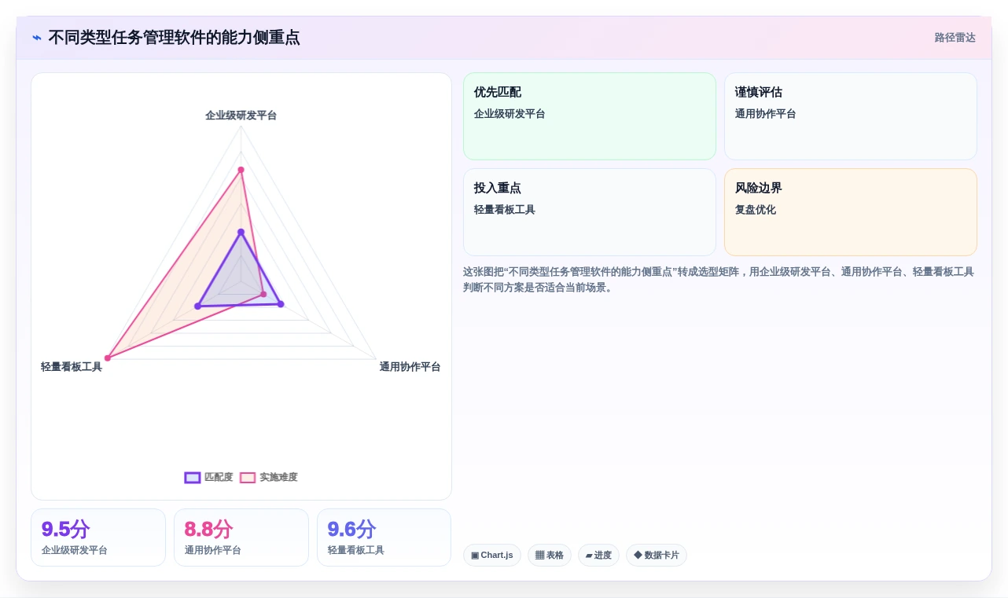The image size is (1008, 598).
Task: Click the pink data point on 企业级研发平台 axis
Action: click(241, 170)
